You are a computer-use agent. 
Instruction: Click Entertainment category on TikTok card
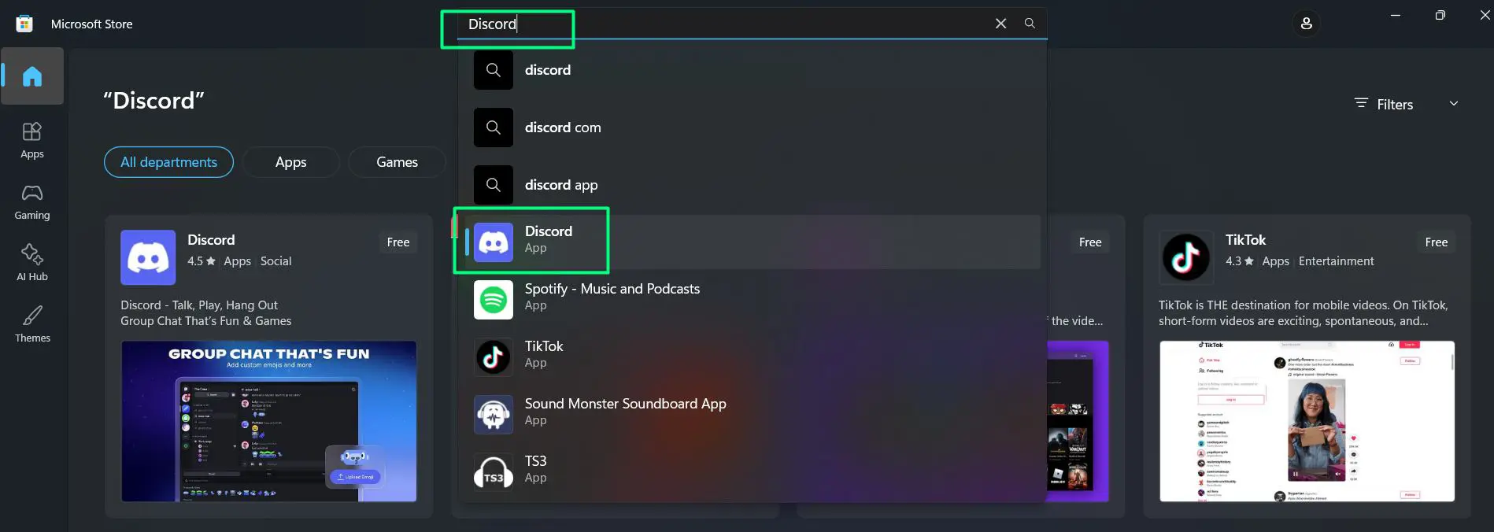pos(1337,261)
